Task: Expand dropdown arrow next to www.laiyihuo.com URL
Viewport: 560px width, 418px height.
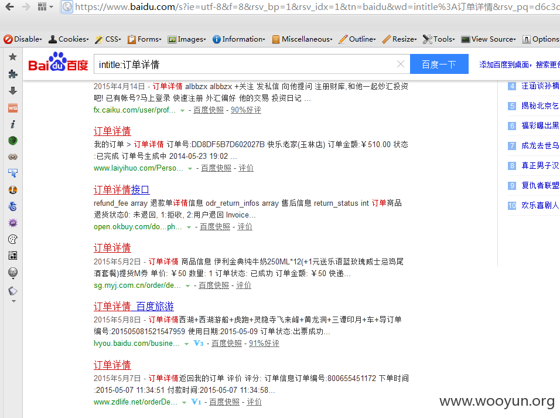Action: point(190,168)
